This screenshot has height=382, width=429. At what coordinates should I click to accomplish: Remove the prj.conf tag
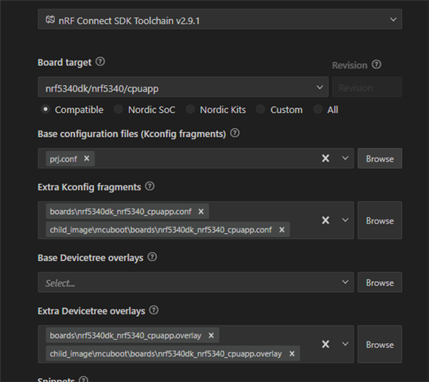pyautogui.click(x=87, y=158)
